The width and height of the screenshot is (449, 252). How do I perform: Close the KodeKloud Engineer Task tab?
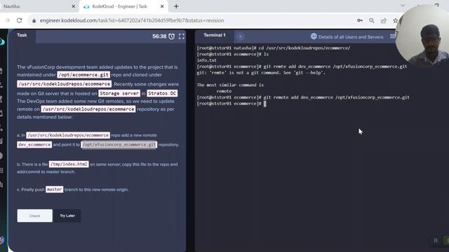[162, 6]
